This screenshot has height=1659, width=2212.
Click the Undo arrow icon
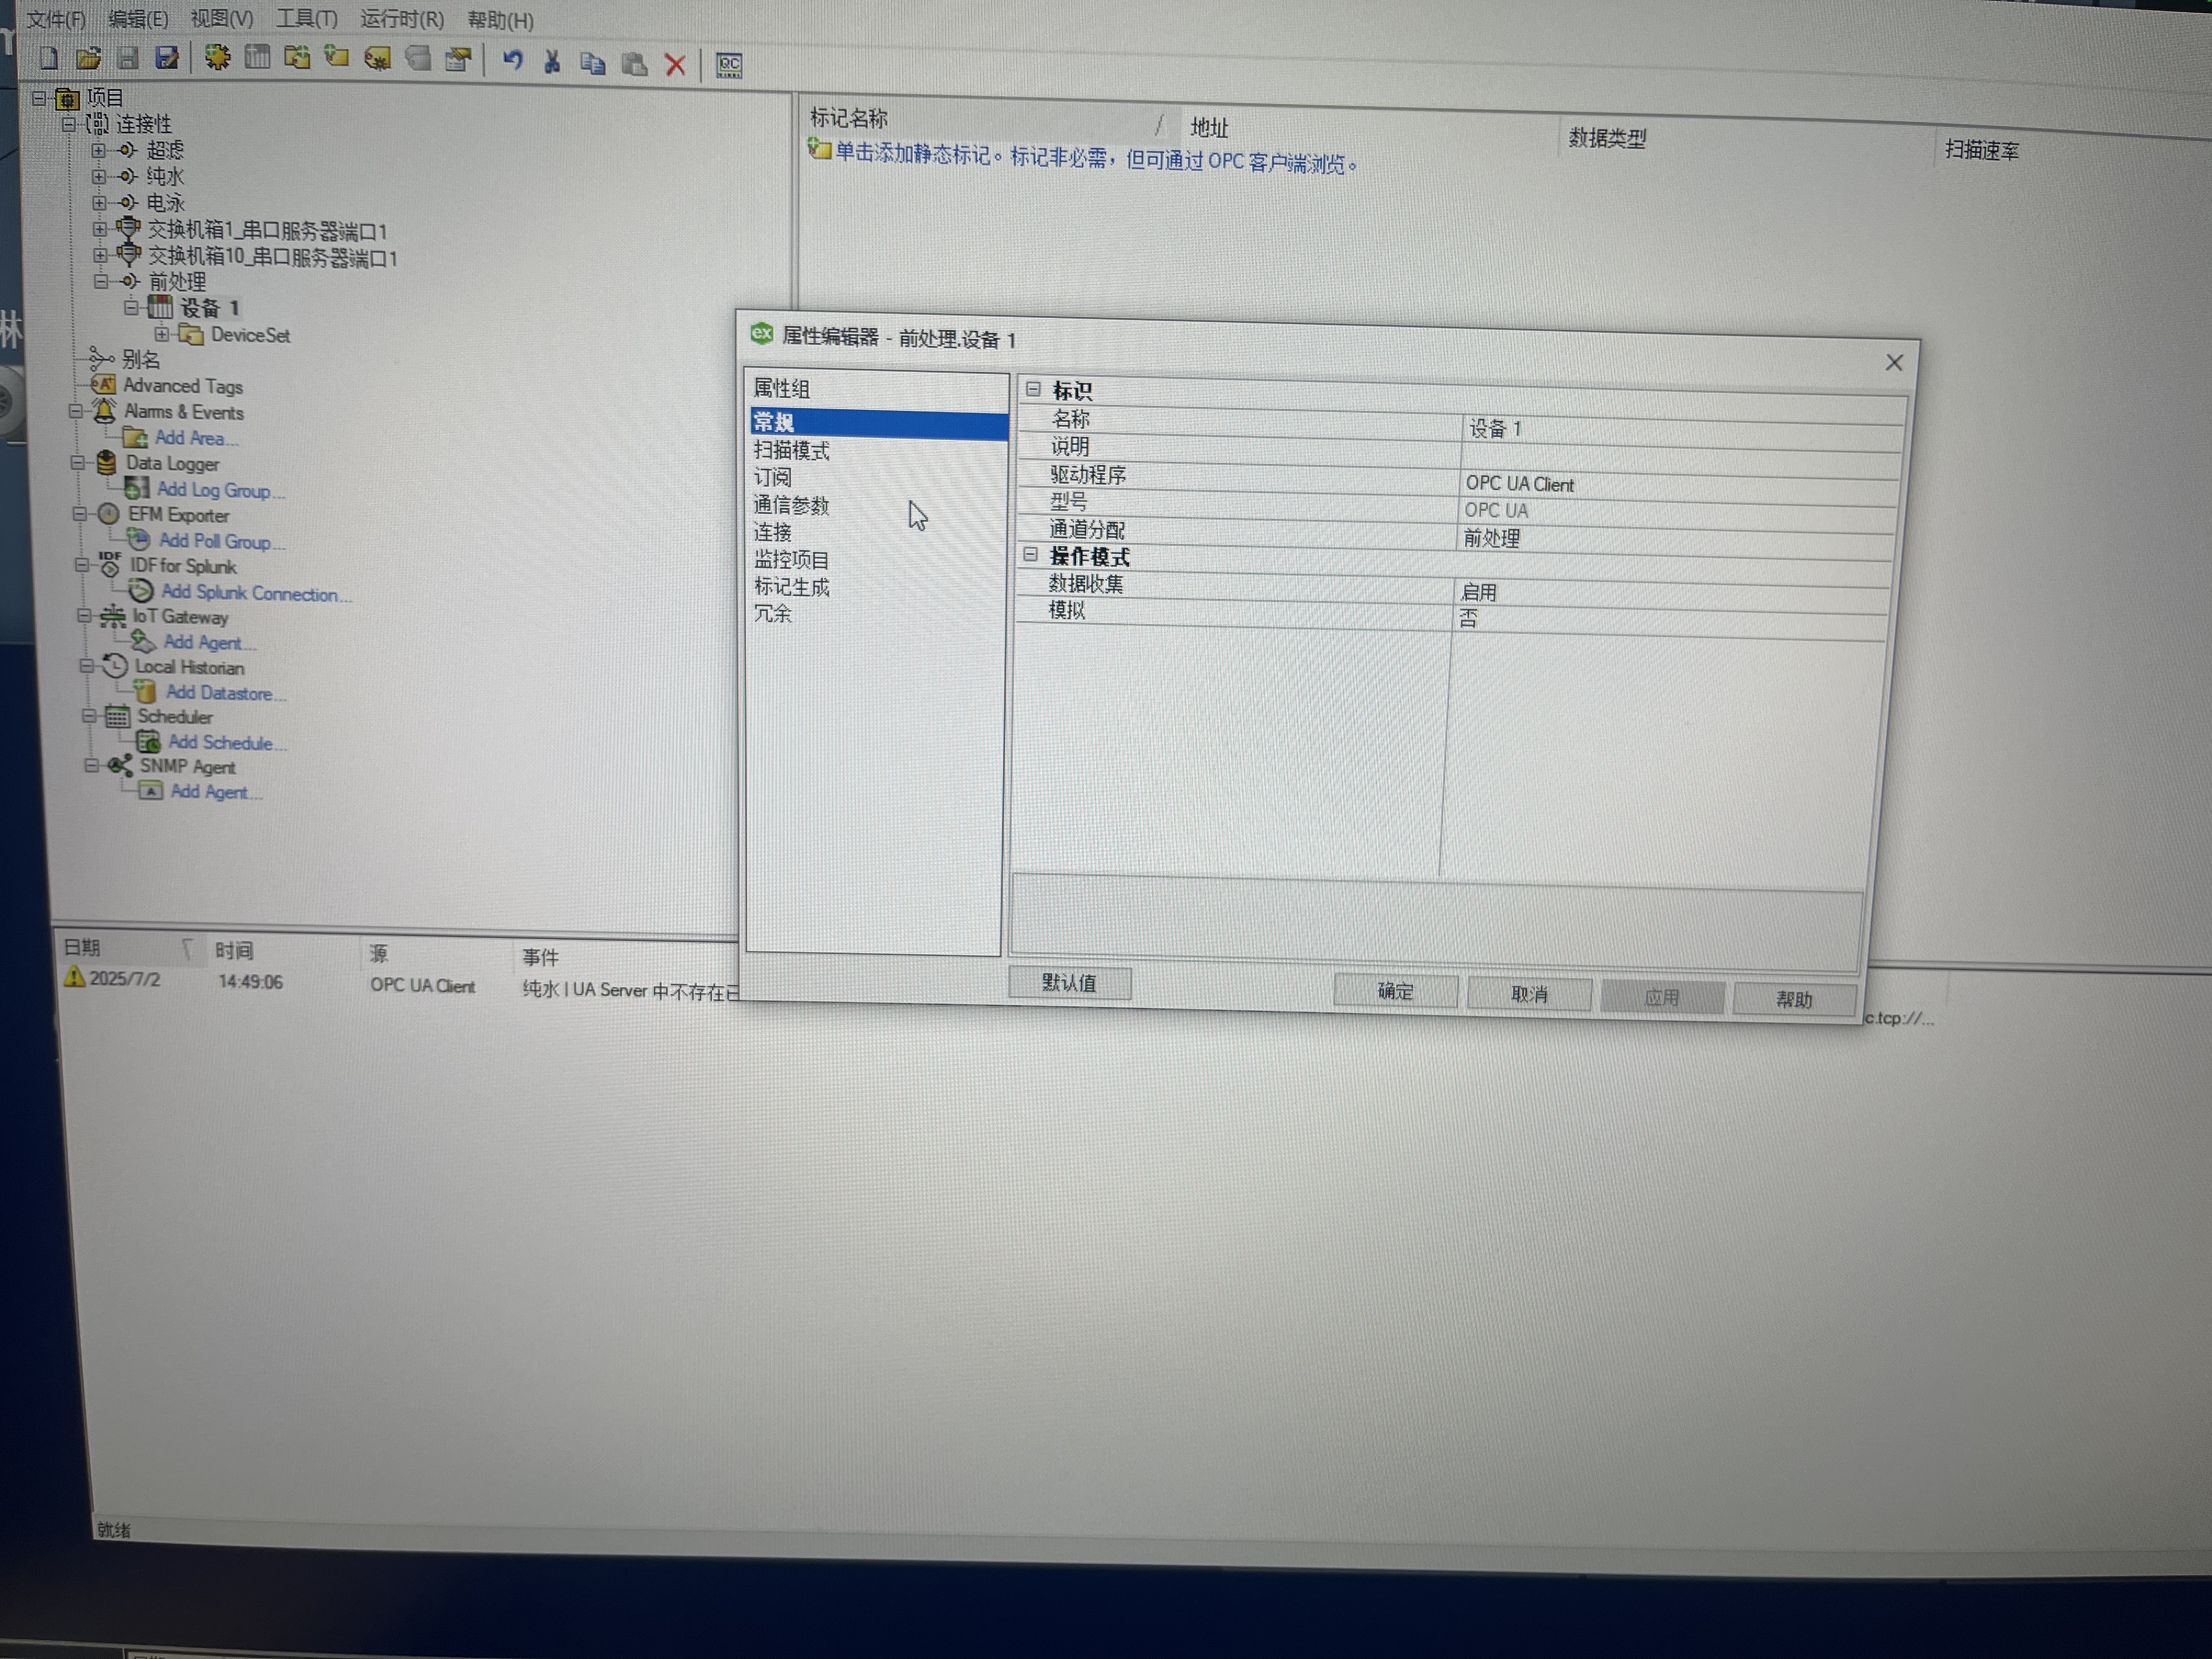coord(513,61)
